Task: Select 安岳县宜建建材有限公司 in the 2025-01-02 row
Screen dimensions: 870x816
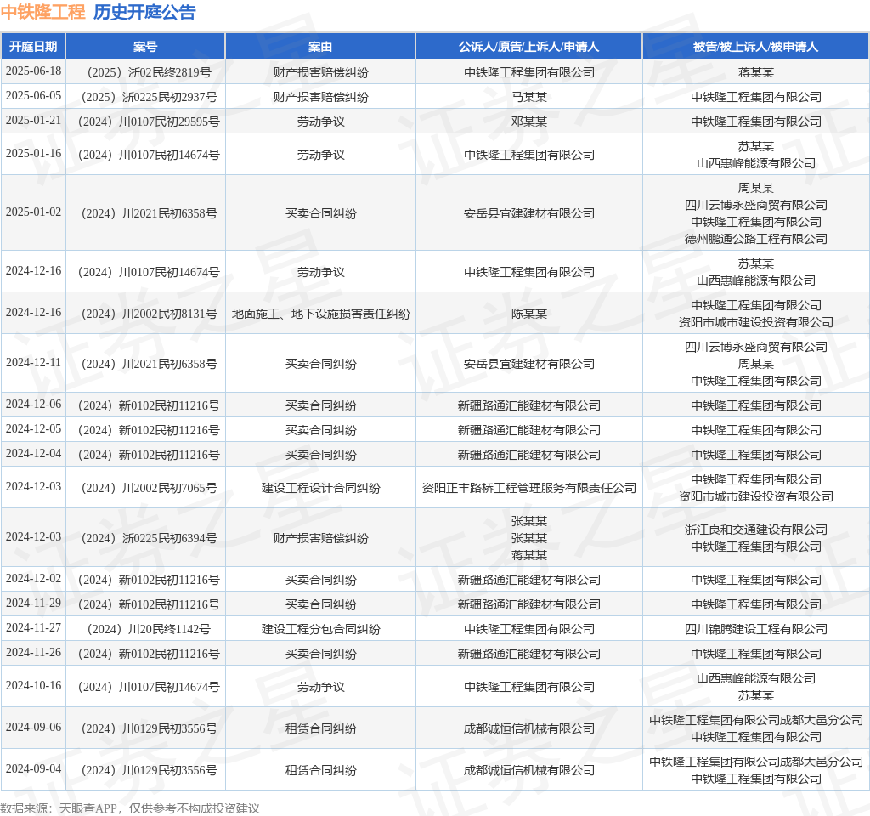Action: [x=528, y=213]
